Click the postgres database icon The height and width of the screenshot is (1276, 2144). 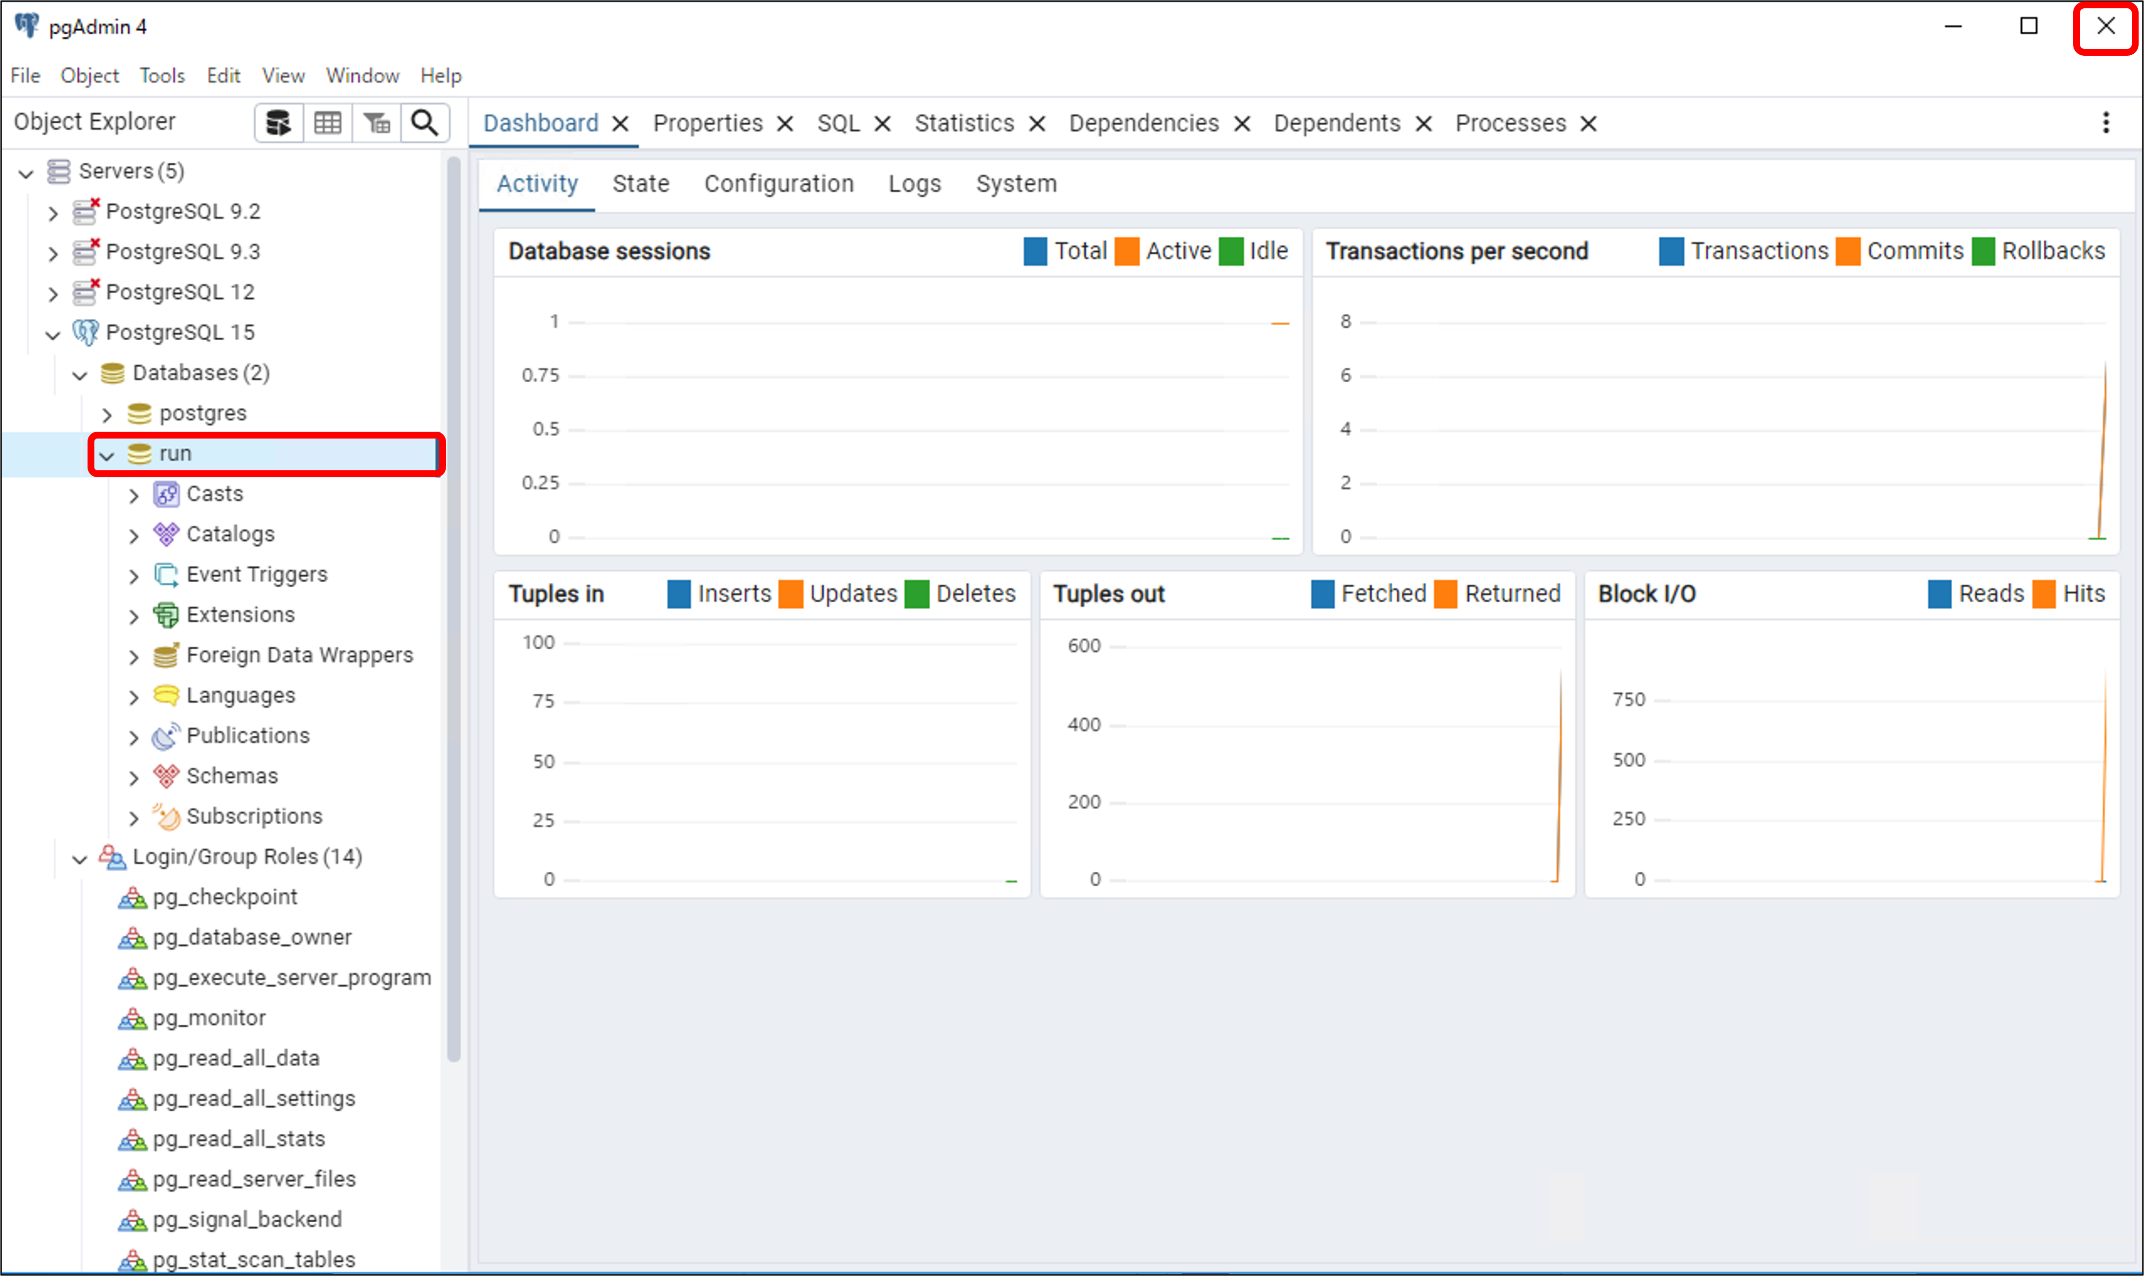139,414
